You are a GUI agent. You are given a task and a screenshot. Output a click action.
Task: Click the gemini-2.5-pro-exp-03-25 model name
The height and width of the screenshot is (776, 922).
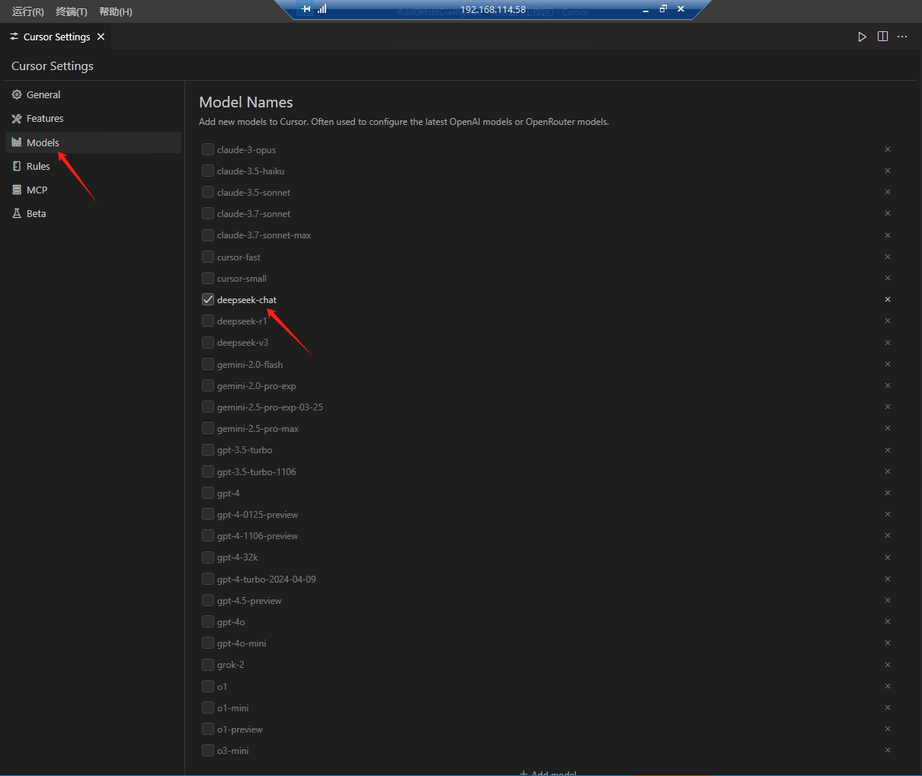tap(270, 407)
